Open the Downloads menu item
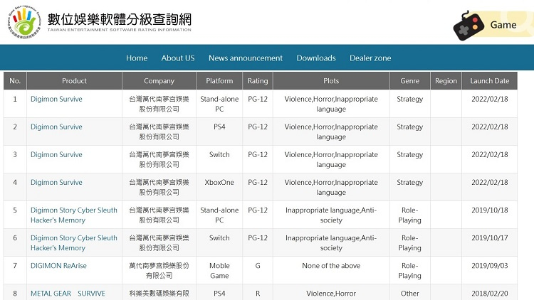This screenshot has width=534, height=300. pyautogui.click(x=316, y=58)
